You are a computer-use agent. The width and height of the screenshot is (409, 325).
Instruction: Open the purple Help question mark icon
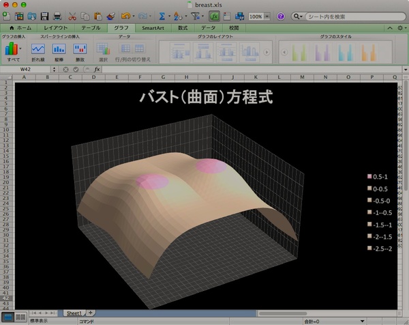(x=281, y=16)
